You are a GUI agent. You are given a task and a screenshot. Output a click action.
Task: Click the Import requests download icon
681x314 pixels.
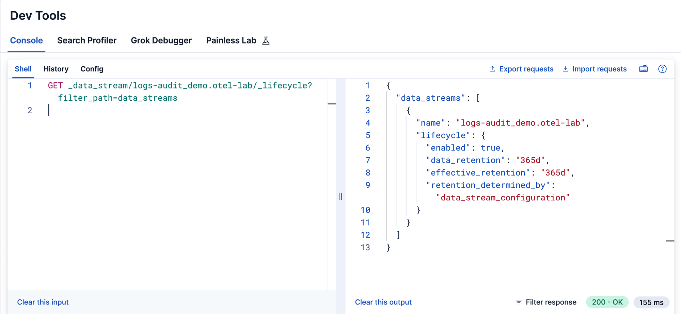565,69
